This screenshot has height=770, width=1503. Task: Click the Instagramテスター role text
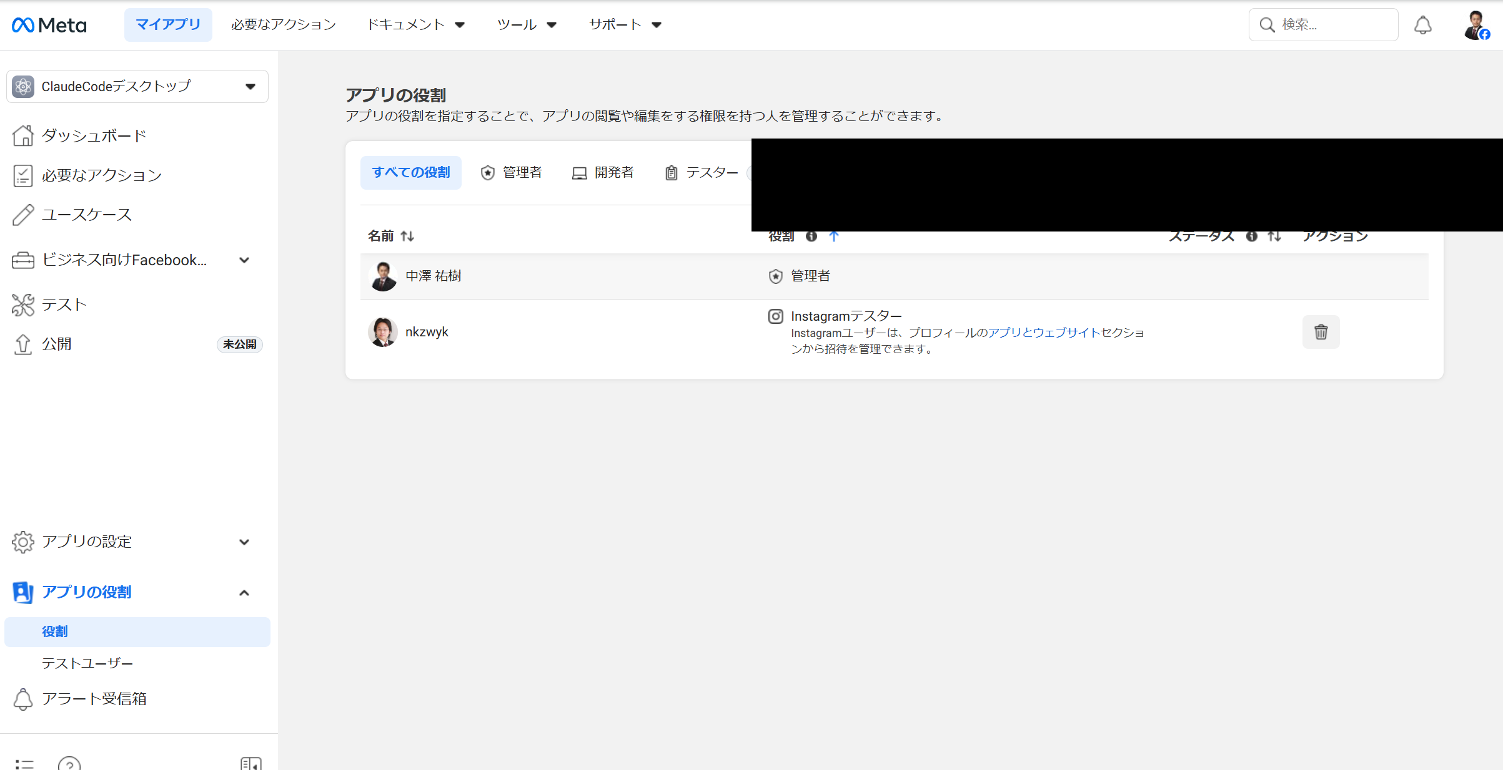coord(846,316)
